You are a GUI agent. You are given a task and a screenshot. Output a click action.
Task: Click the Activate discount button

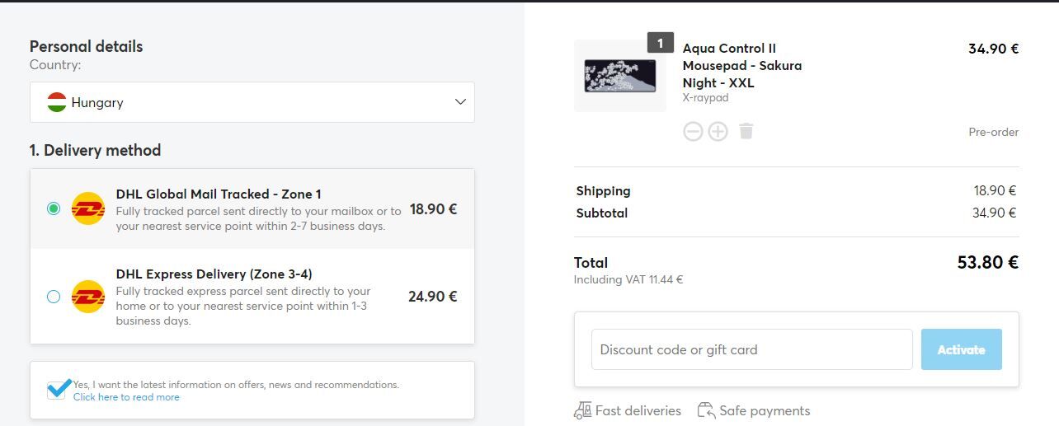pos(962,349)
